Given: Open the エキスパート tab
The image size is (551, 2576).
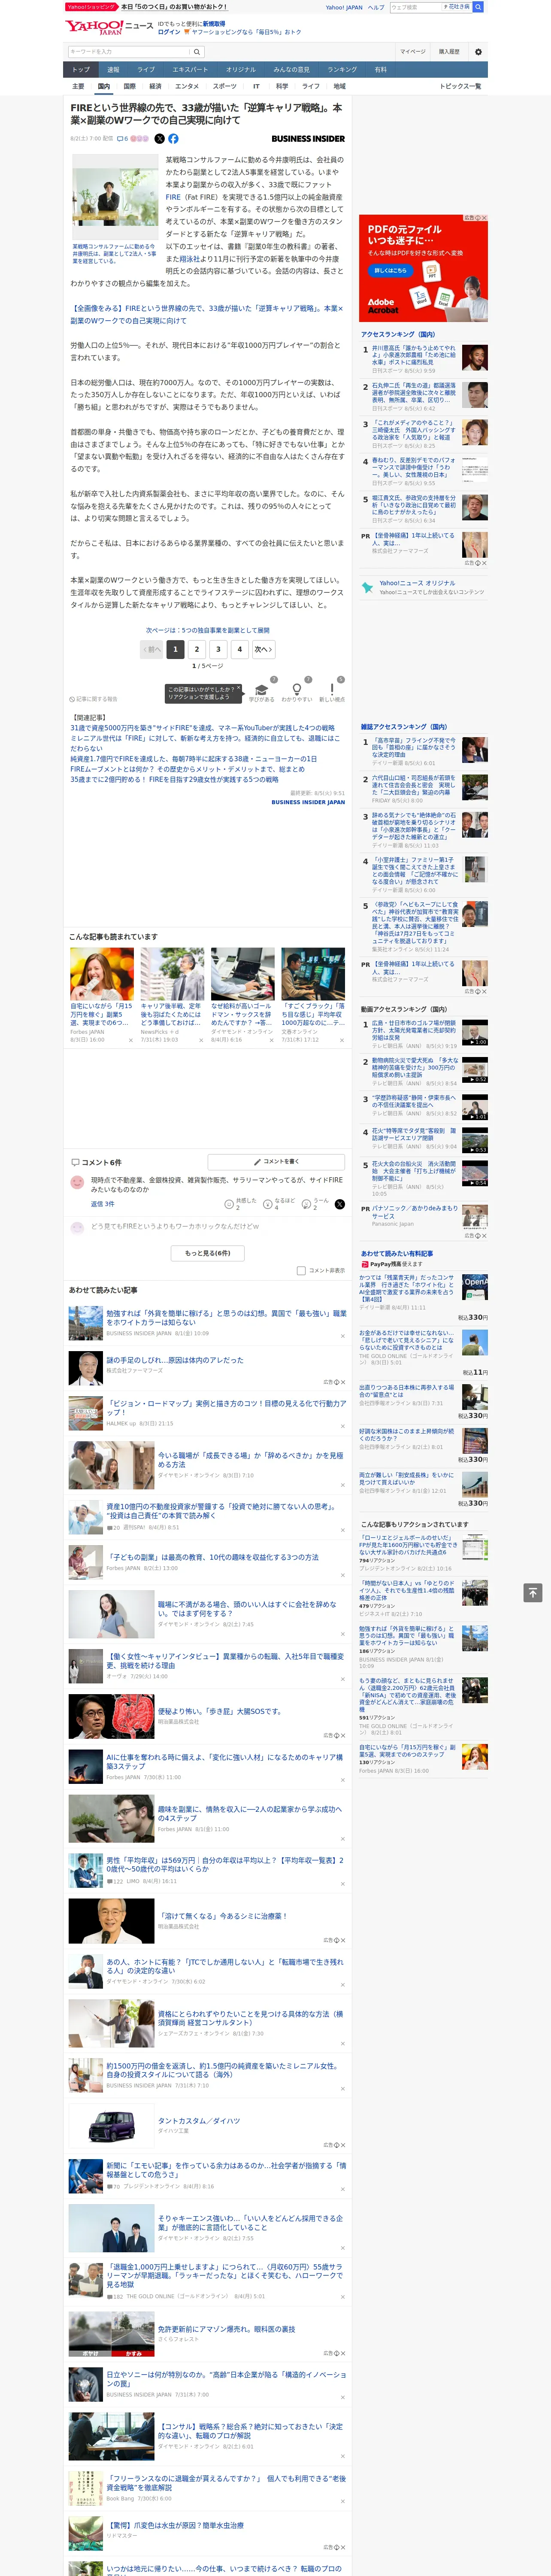Looking at the screenshot, I should [190, 69].
